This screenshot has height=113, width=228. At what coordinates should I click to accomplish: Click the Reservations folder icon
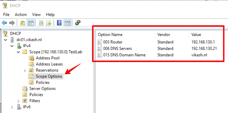tap(31, 70)
